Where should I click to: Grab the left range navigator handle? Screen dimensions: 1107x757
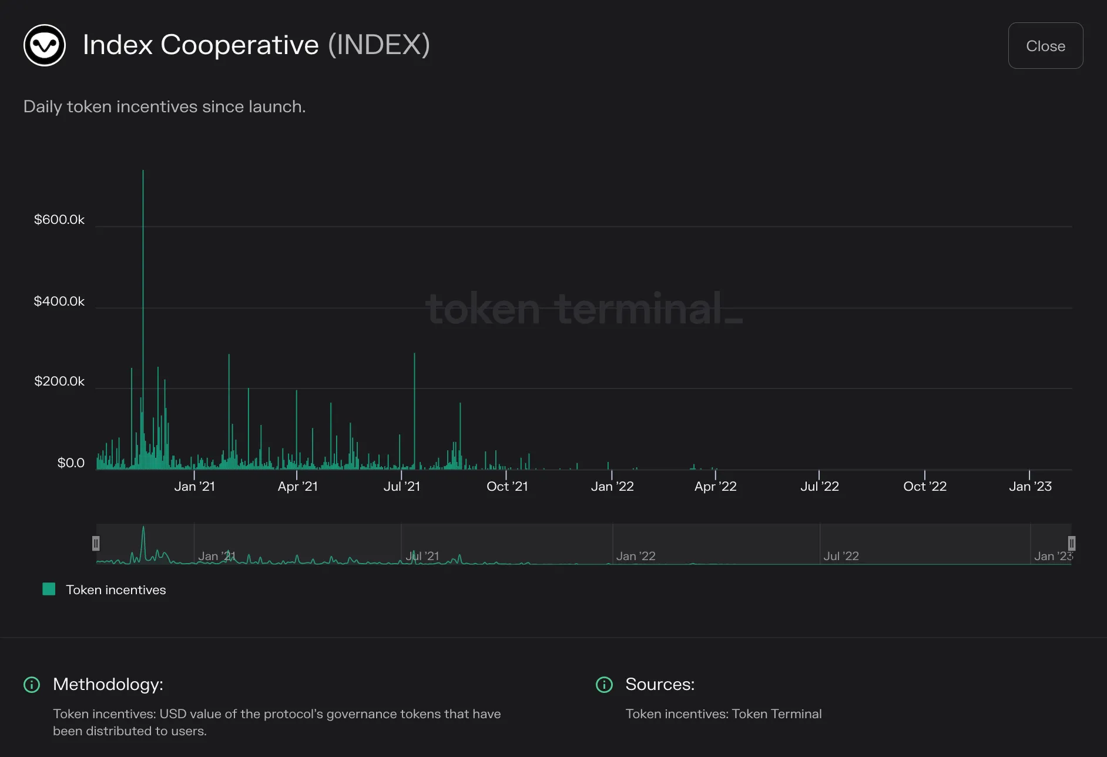(96, 544)
